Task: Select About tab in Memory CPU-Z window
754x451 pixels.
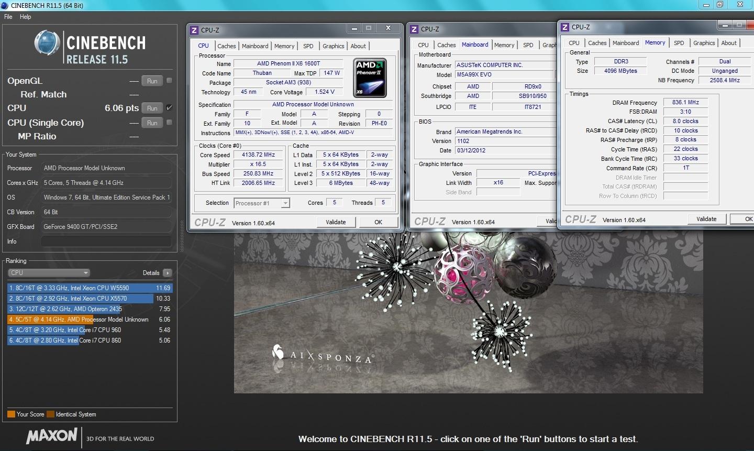Action: (x=729, y=43)
